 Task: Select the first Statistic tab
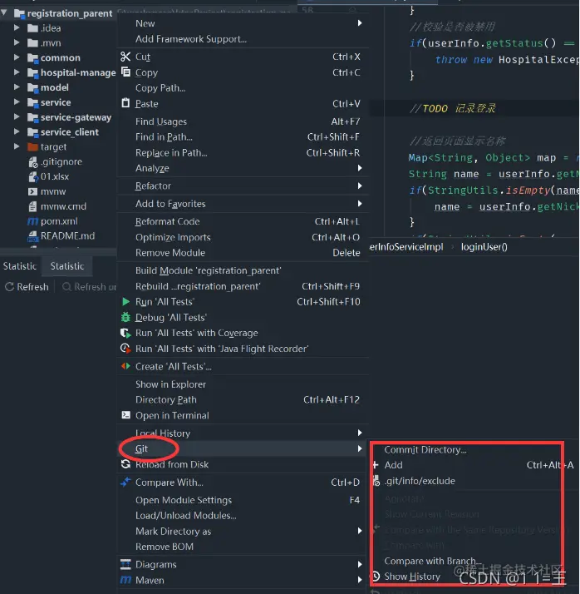tap(20, 266)
